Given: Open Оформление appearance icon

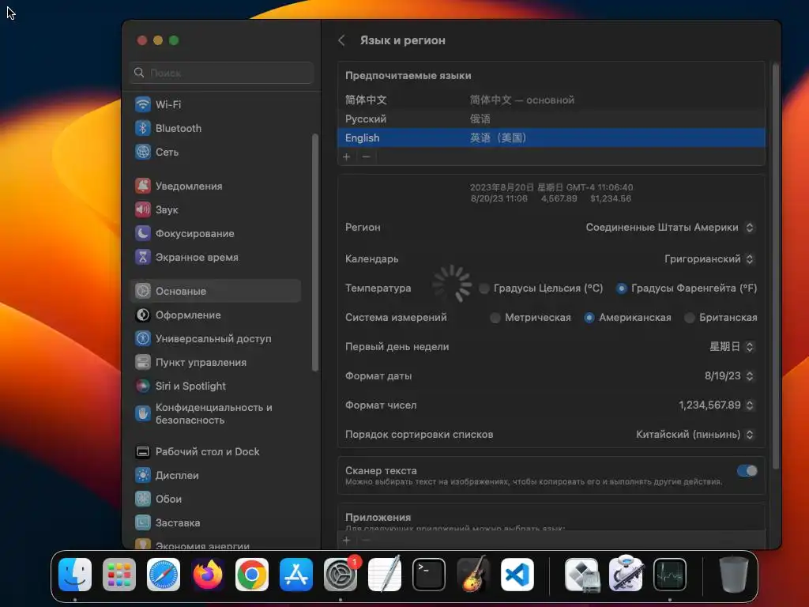Looking at the screenshot, I should pos(143,315).
